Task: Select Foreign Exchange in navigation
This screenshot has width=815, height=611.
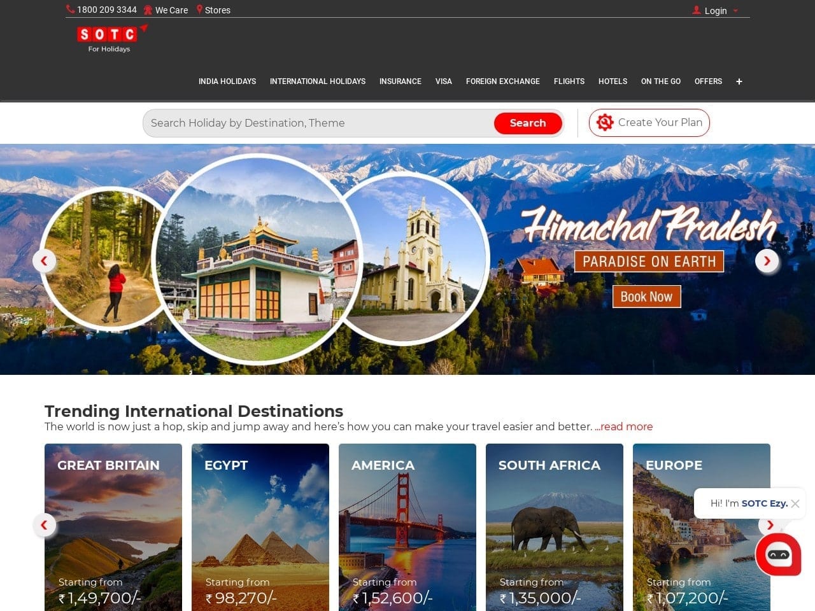Action: tap(503, 81)
